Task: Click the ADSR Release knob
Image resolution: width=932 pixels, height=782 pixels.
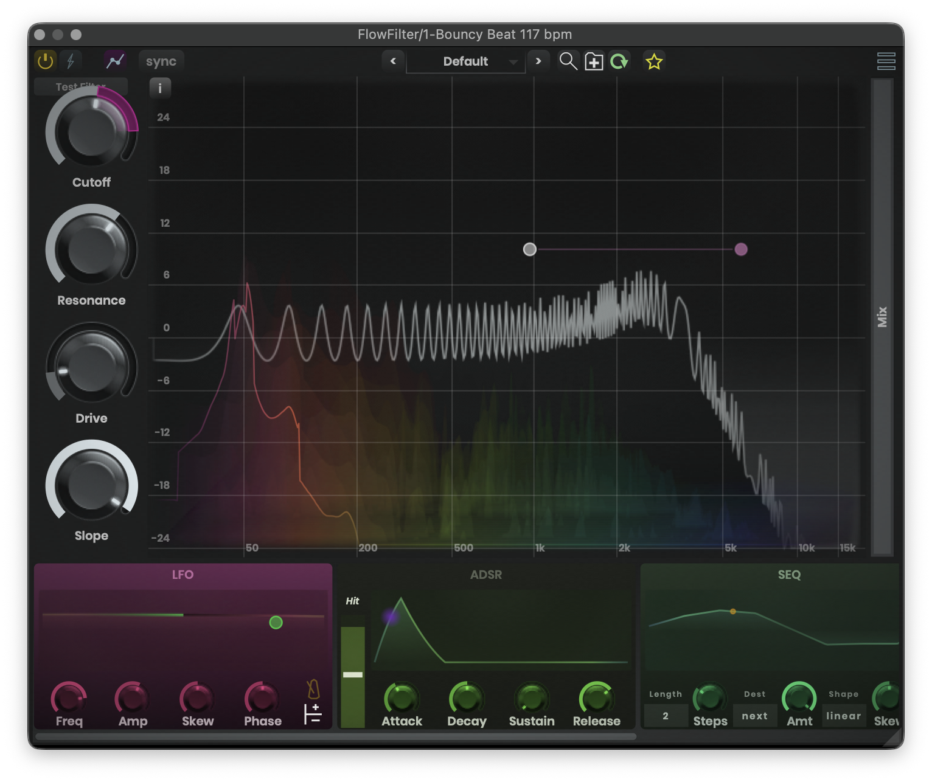Action: (x=597, y=699)
